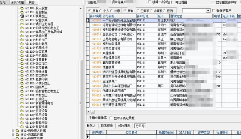Sort by 客户编号 column header

pos(95,16)
